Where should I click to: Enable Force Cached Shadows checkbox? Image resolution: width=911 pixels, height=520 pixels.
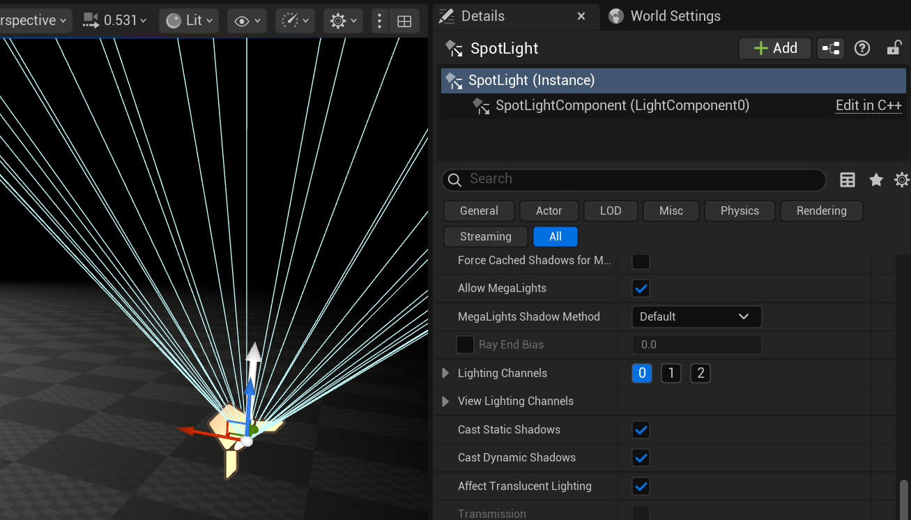point(641,261)
